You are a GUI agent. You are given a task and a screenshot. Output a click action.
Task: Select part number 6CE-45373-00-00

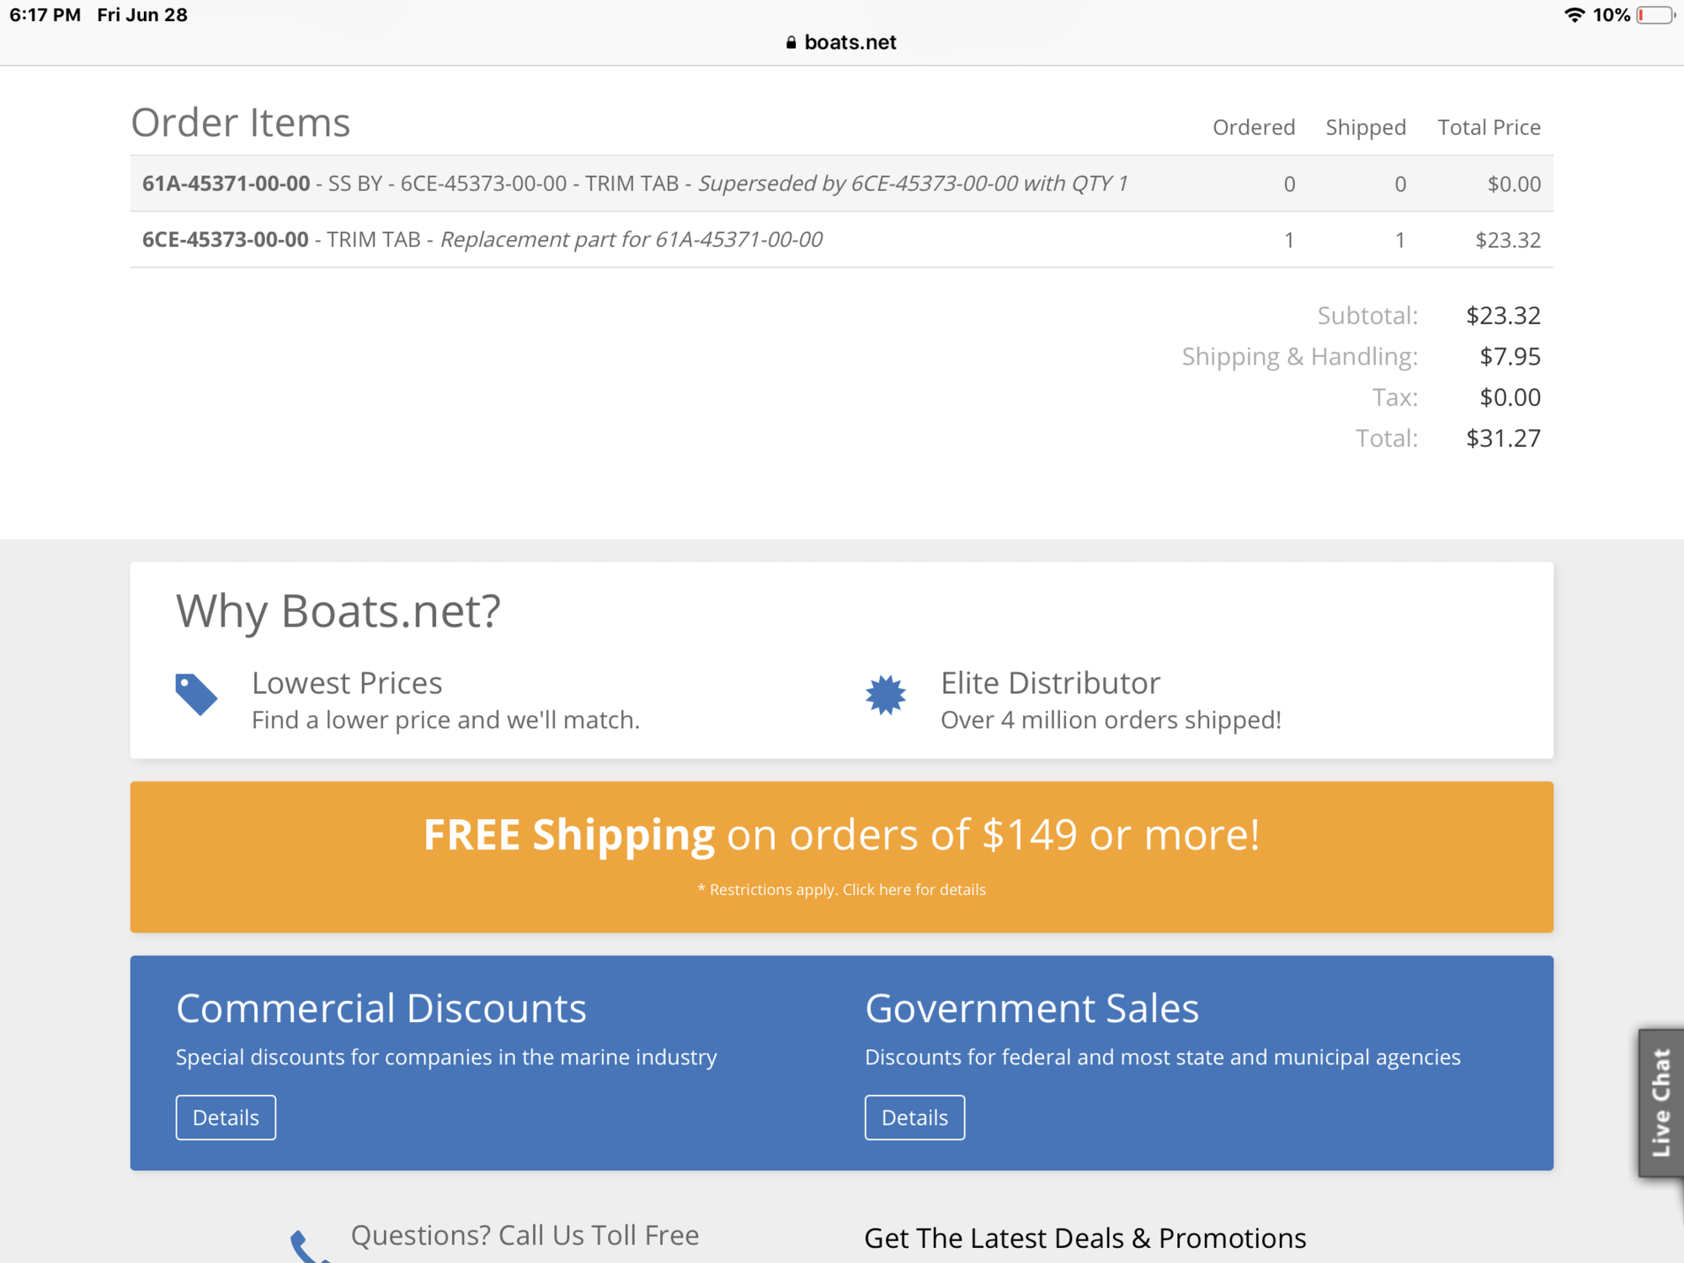225,240
